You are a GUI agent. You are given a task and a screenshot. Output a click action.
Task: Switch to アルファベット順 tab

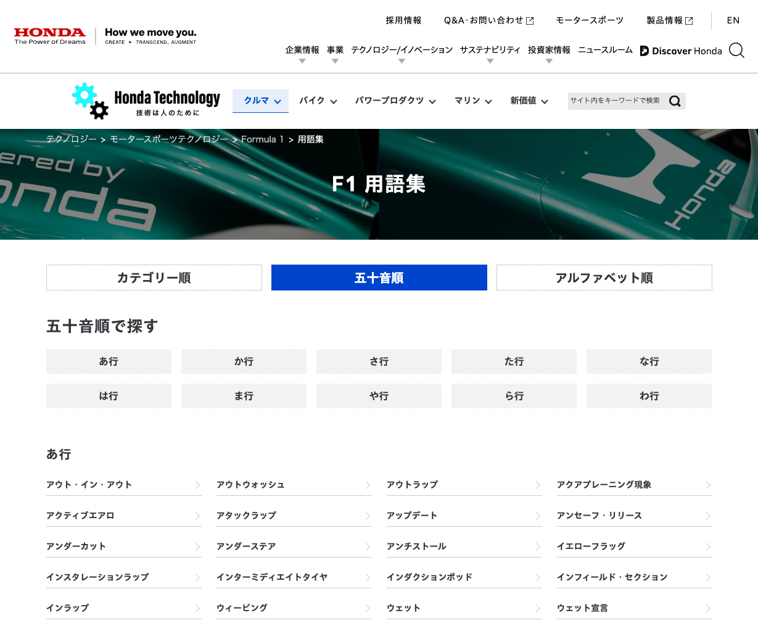click(x=604, y=278)
